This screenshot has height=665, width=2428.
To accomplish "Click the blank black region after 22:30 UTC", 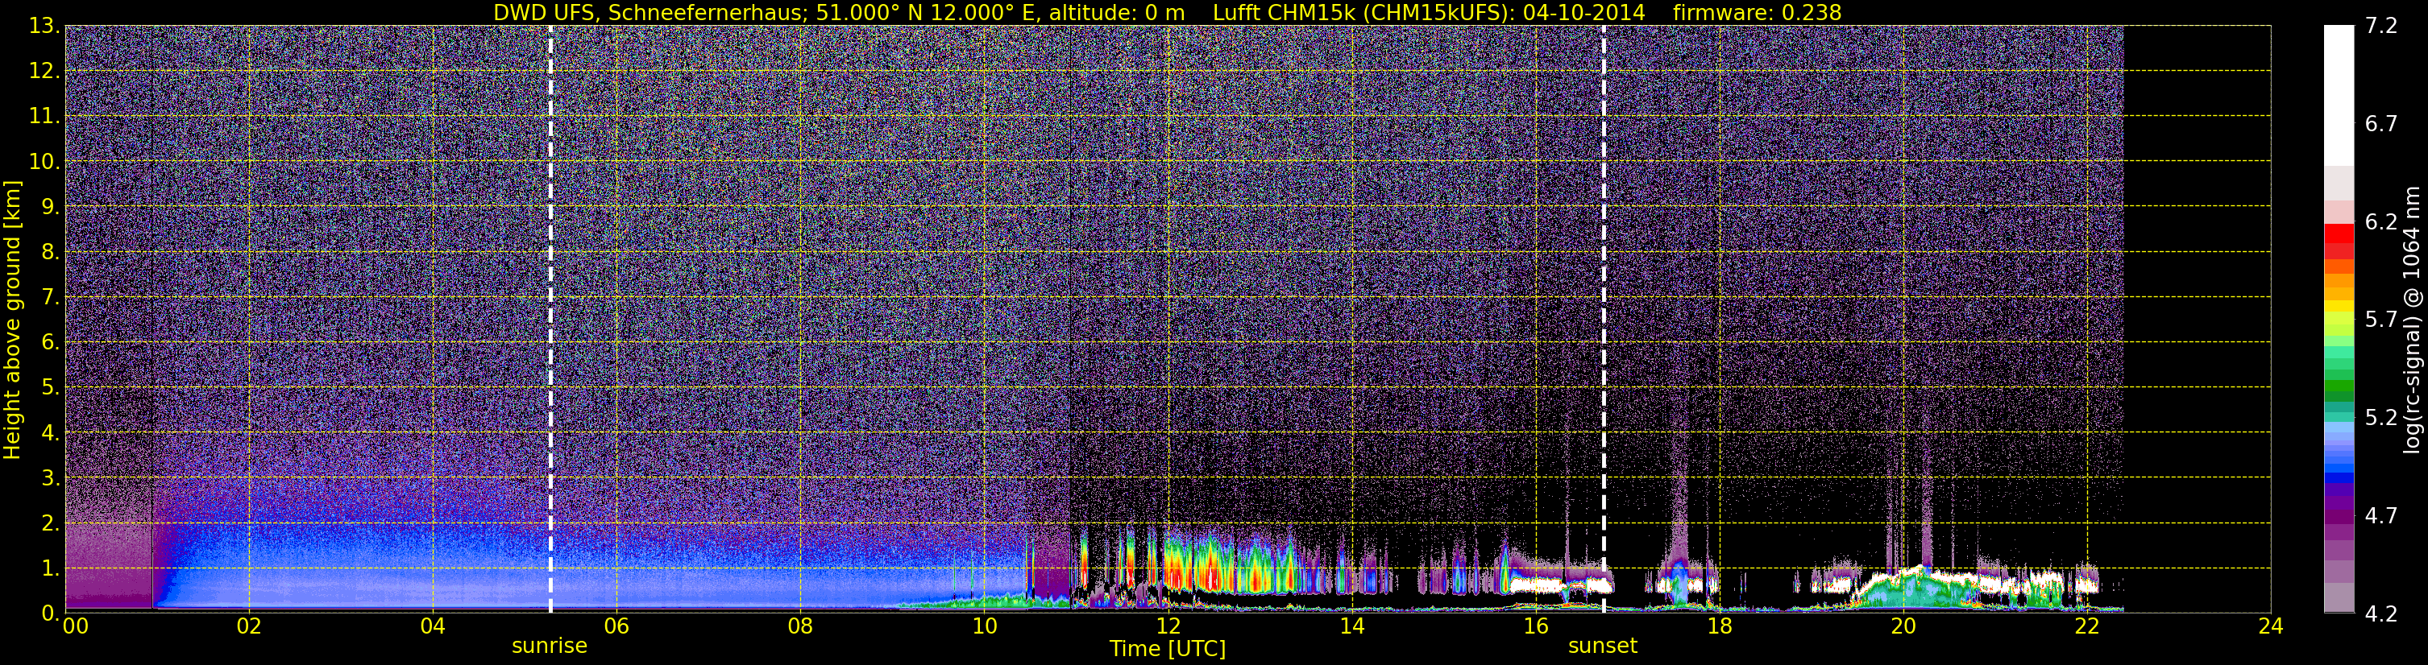I will click(x=2197, y=318).
